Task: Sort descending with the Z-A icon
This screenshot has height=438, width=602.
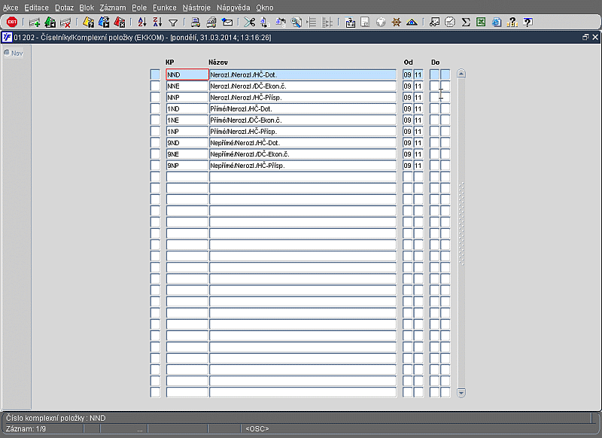Action: [157, 23]
